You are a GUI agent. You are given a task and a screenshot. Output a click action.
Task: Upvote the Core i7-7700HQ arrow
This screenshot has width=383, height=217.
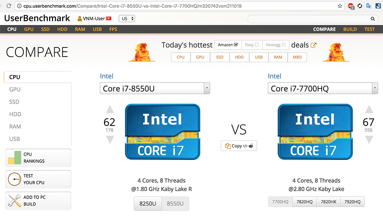369,109
